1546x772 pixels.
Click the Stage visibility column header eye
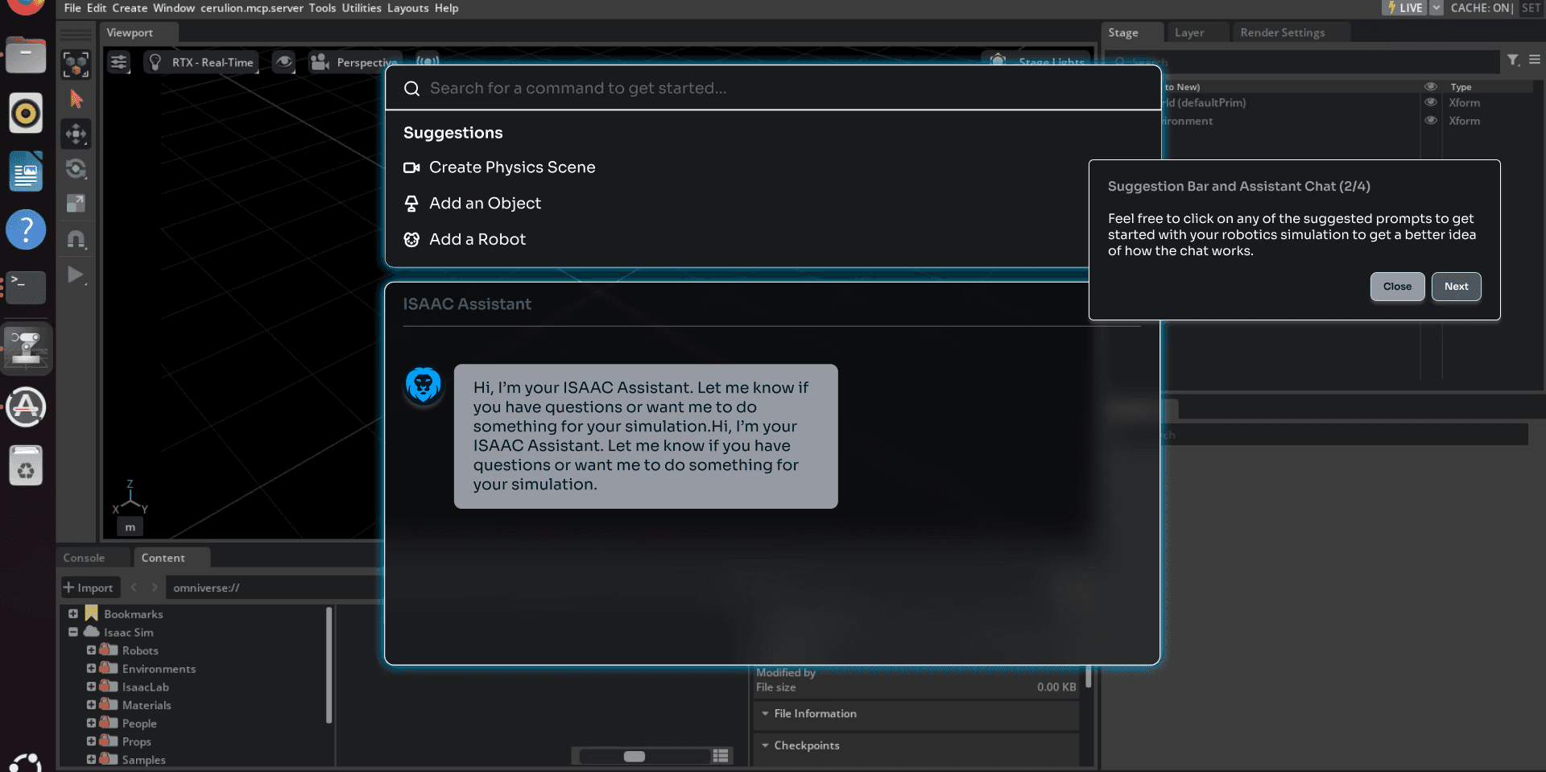coord(1431,87)
